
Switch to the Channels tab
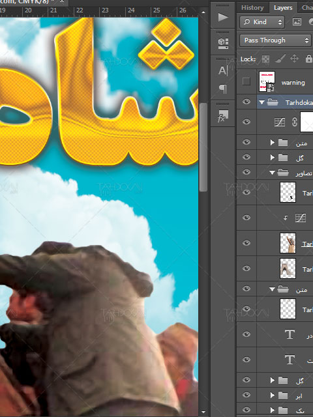coord(307,8)
